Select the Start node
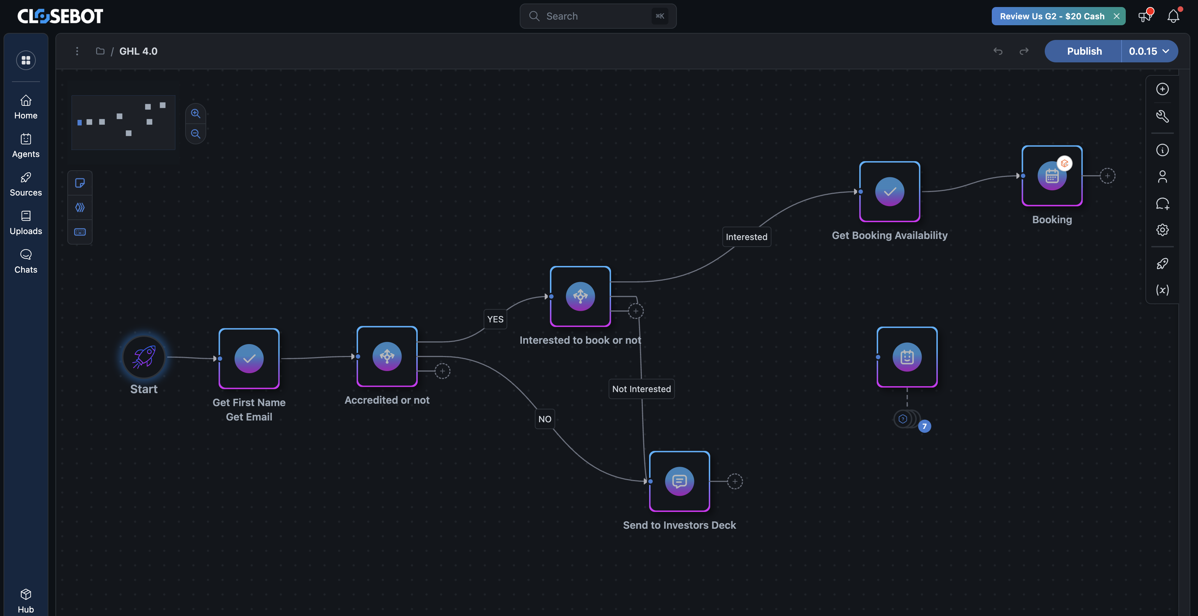Viewport: 1198px width, 616px height. [x=144, y=357]
